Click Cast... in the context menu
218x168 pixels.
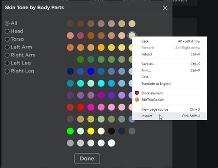(170, 77)
